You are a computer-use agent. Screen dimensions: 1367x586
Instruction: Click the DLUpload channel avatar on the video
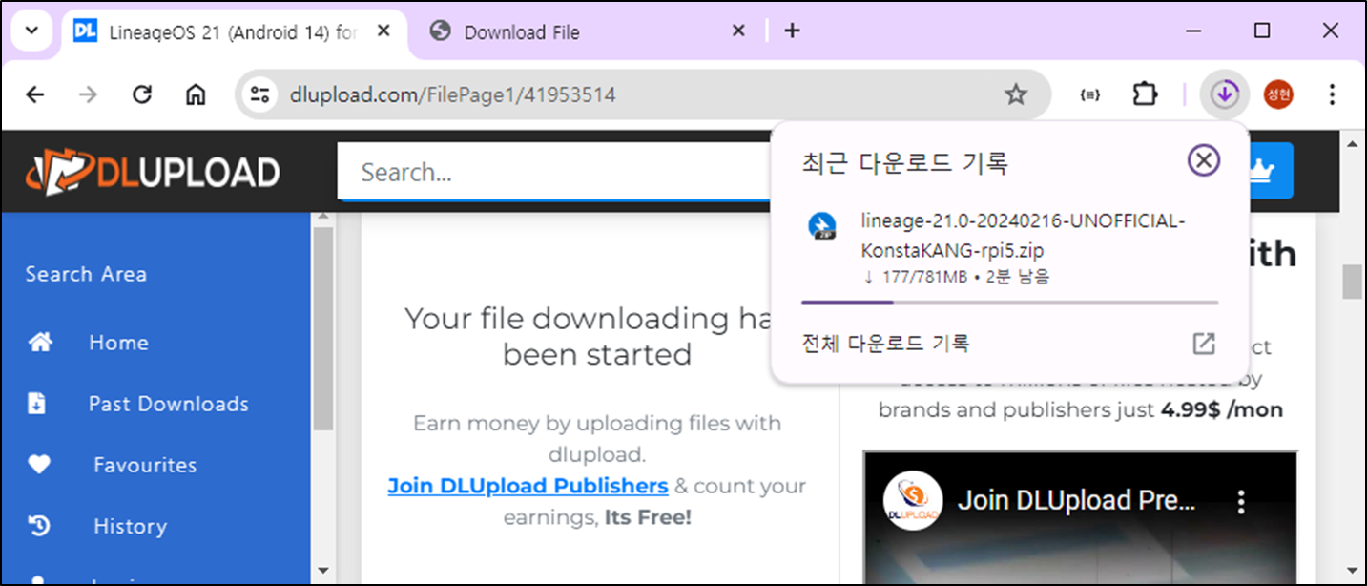(913, 502)
